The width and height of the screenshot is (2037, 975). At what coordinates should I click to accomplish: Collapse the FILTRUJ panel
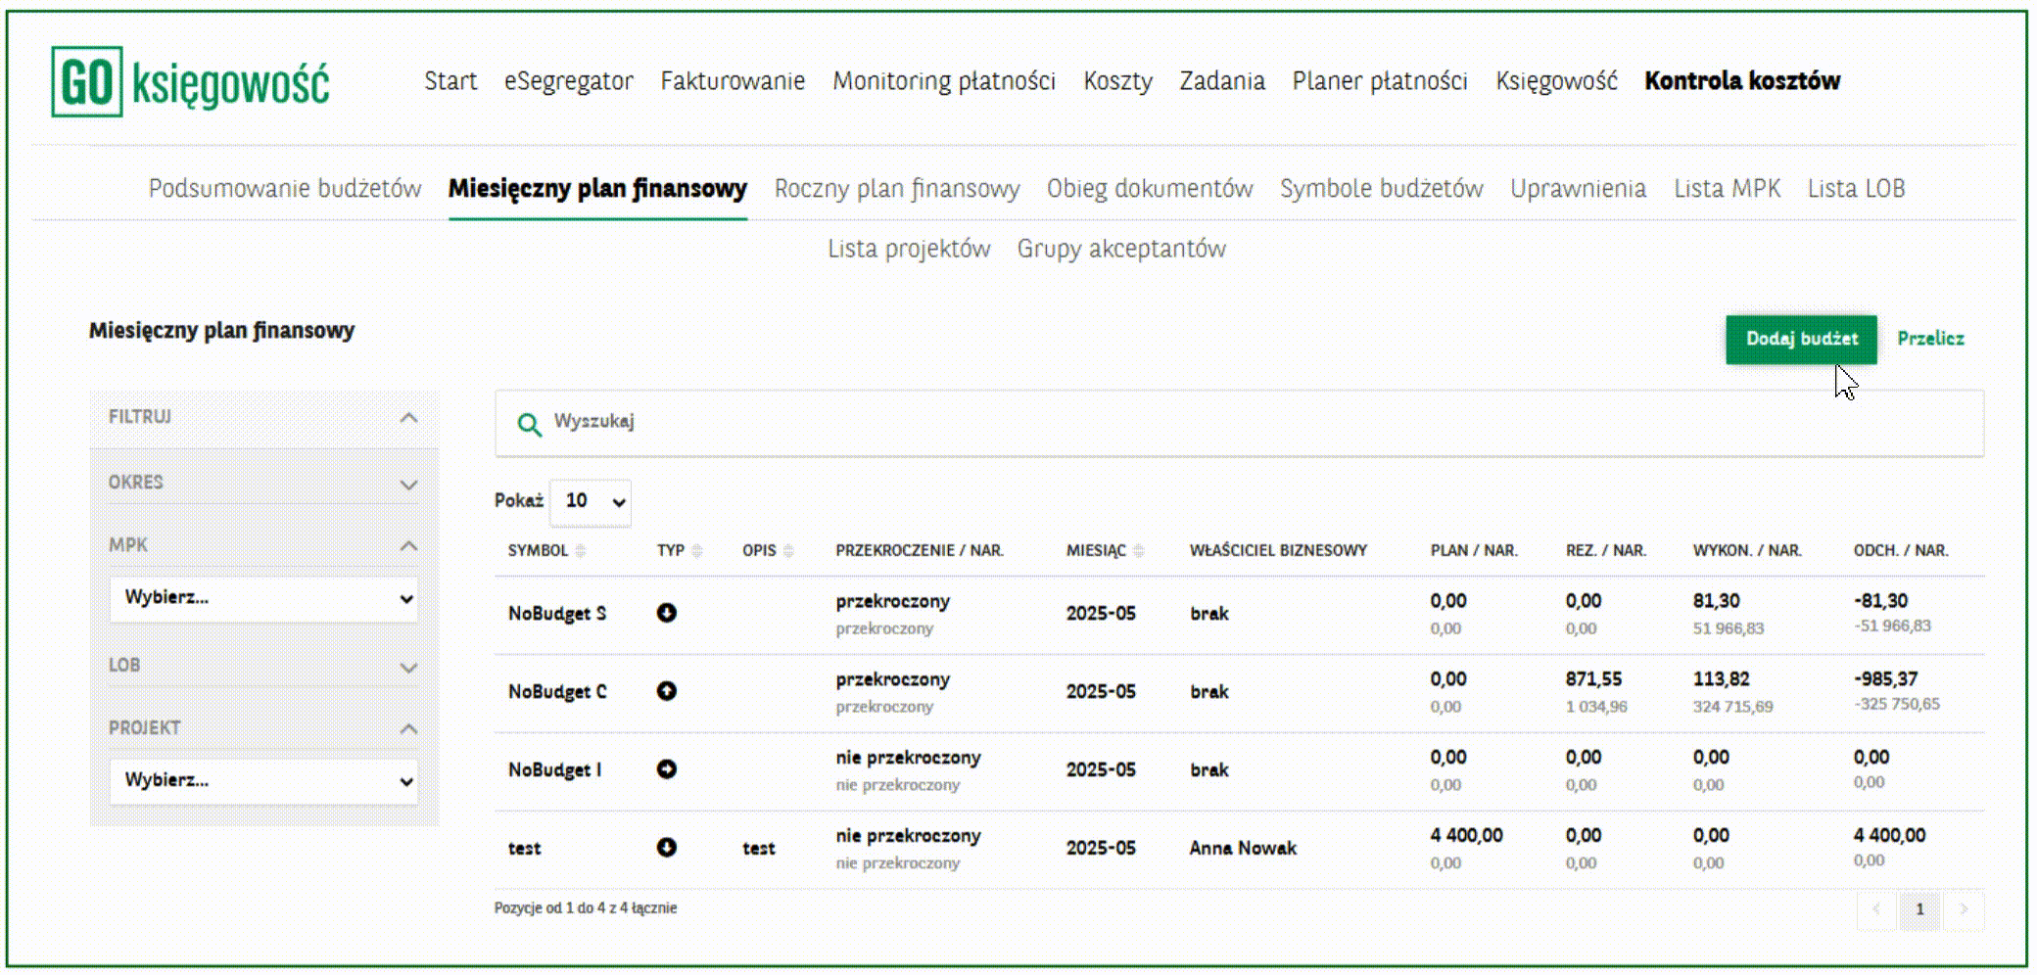[x=409, y=418]
